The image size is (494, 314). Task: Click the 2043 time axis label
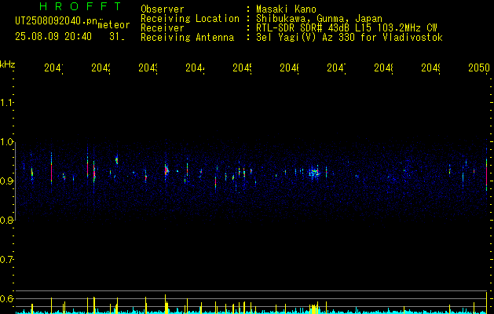[x=148, y=68]
